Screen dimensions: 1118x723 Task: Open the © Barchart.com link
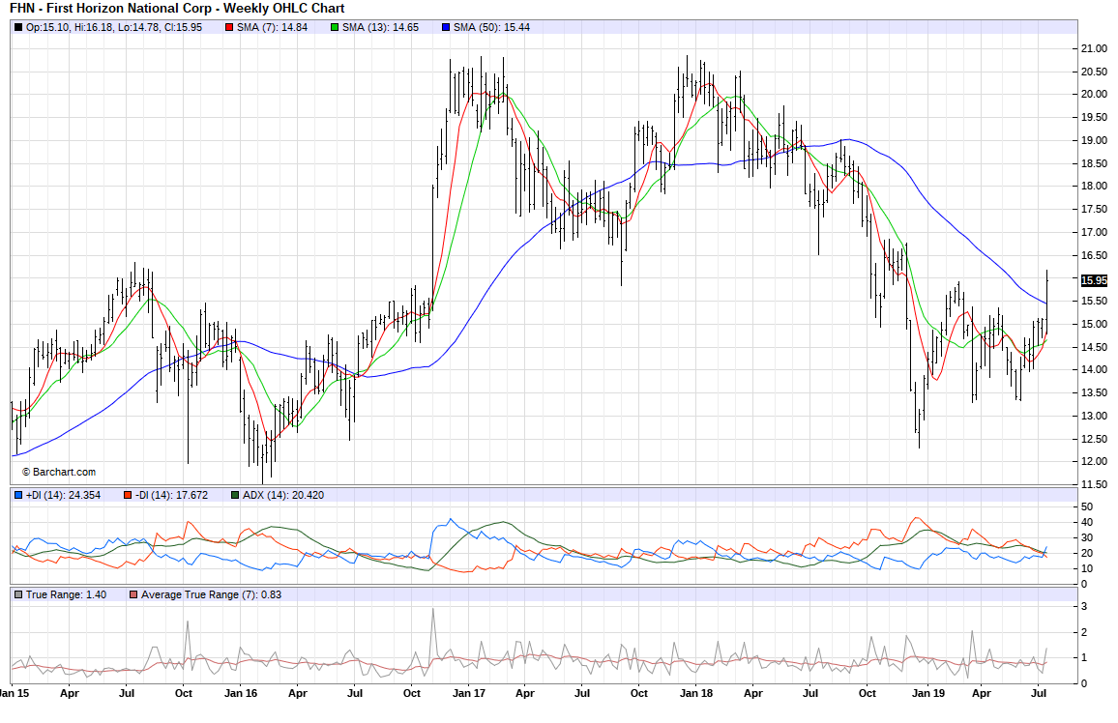coord(58,472)
